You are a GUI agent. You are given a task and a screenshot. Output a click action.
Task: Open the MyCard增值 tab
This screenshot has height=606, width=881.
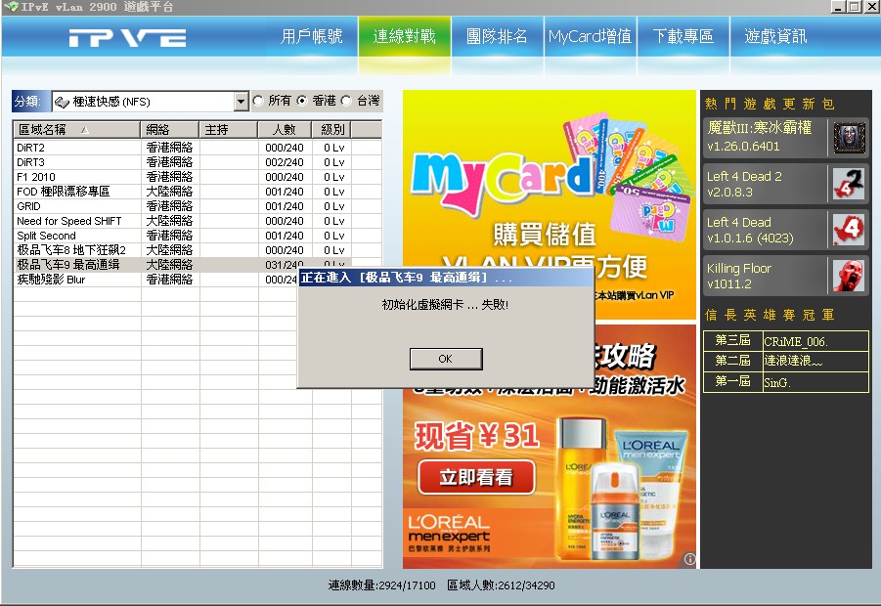click(590, 36)
